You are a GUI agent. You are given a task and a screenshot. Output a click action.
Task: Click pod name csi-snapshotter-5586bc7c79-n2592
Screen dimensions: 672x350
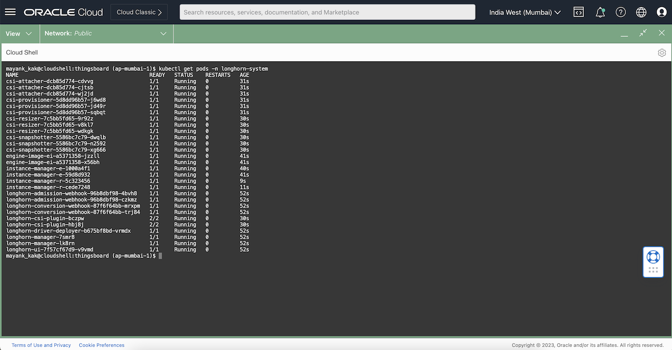[56, 144]
